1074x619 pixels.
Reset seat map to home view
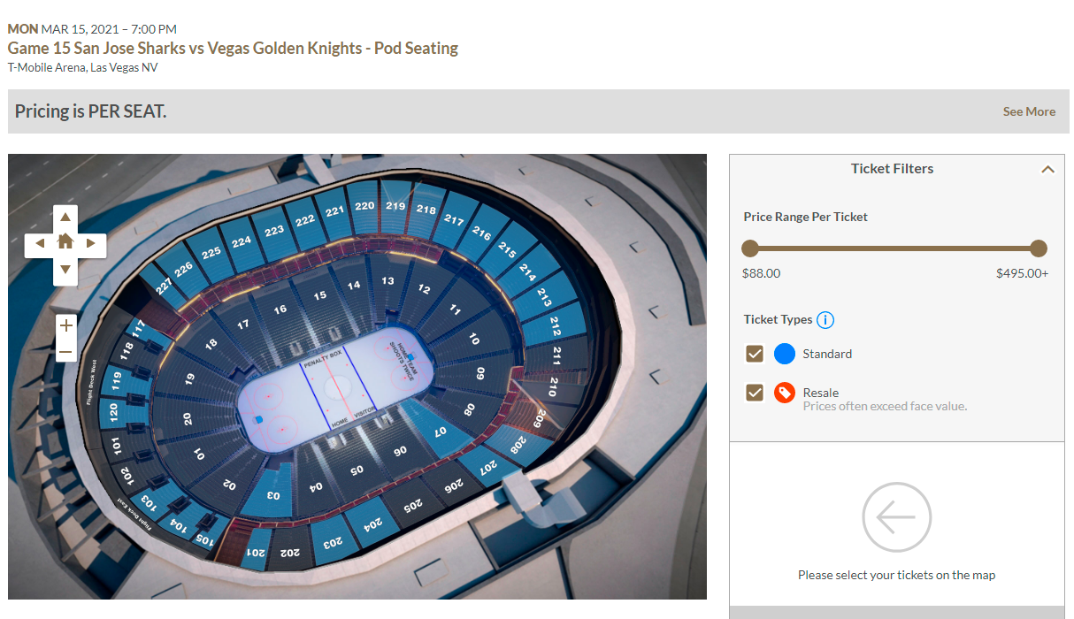(65, 242)
